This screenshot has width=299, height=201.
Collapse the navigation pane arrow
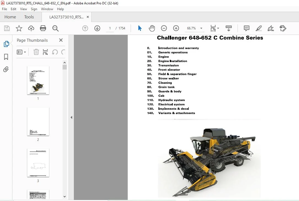pyautogui.click(x=71, y=118)
